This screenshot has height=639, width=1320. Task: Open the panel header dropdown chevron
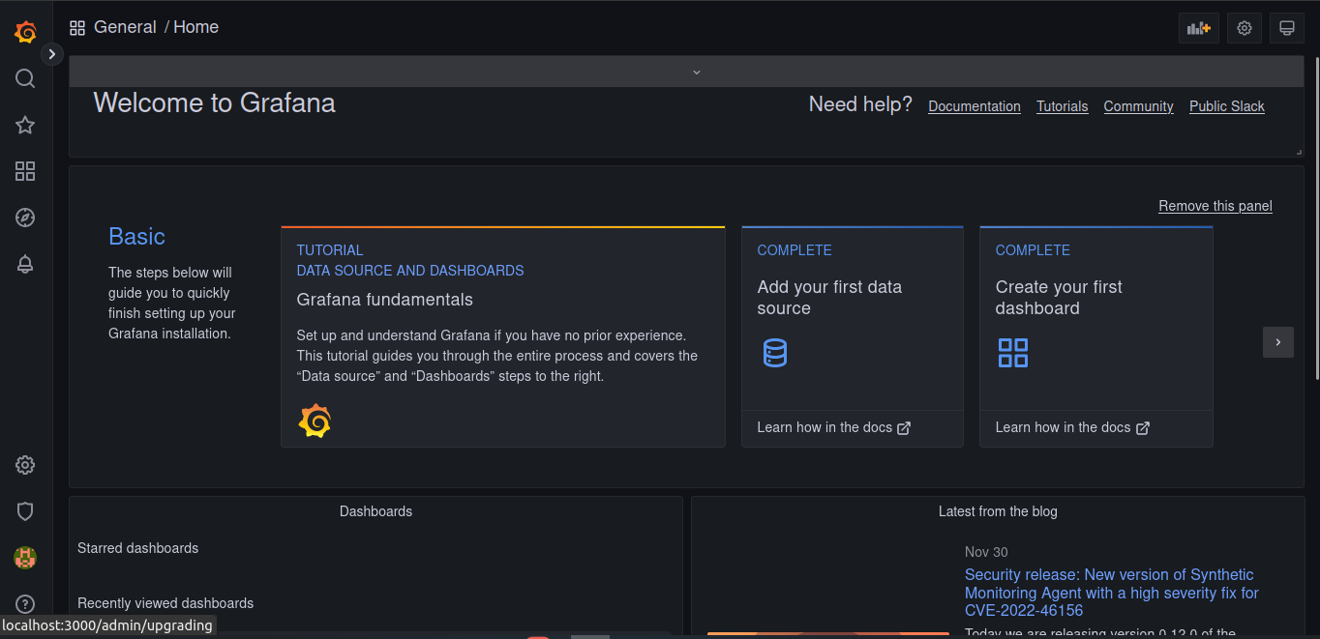point(696,72)
